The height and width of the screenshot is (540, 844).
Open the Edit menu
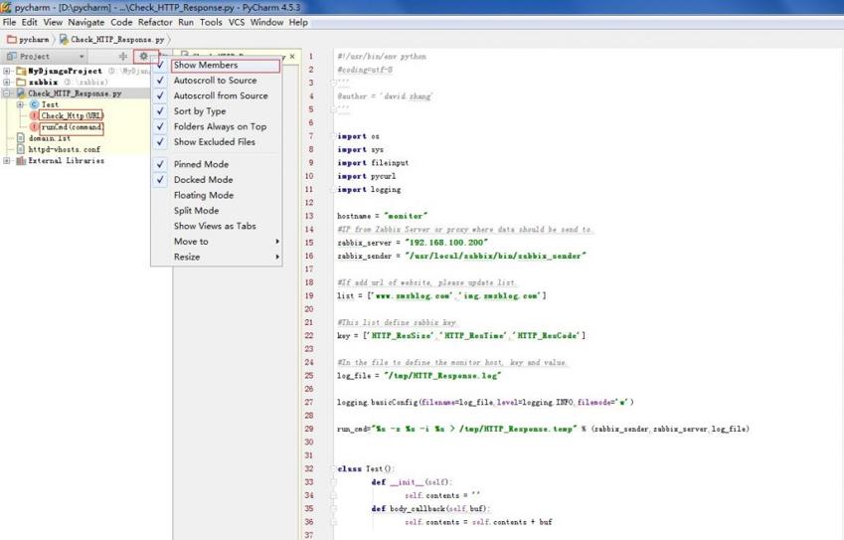(x=29, y=22)
